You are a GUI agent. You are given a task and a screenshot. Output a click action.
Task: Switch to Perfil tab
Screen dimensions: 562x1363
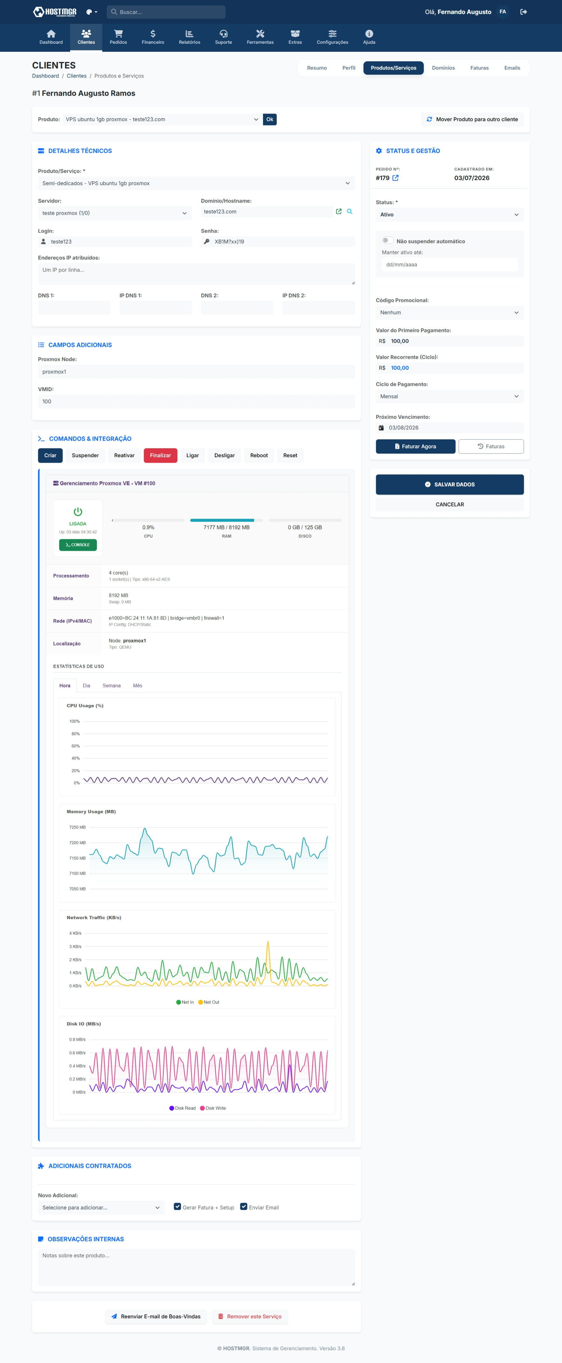pyautogui.click(x=349, y=68)
